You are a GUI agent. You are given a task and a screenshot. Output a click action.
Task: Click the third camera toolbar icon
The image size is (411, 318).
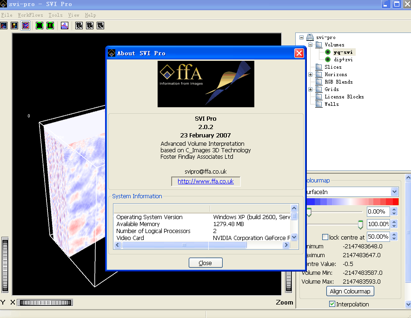pos(100,26)
